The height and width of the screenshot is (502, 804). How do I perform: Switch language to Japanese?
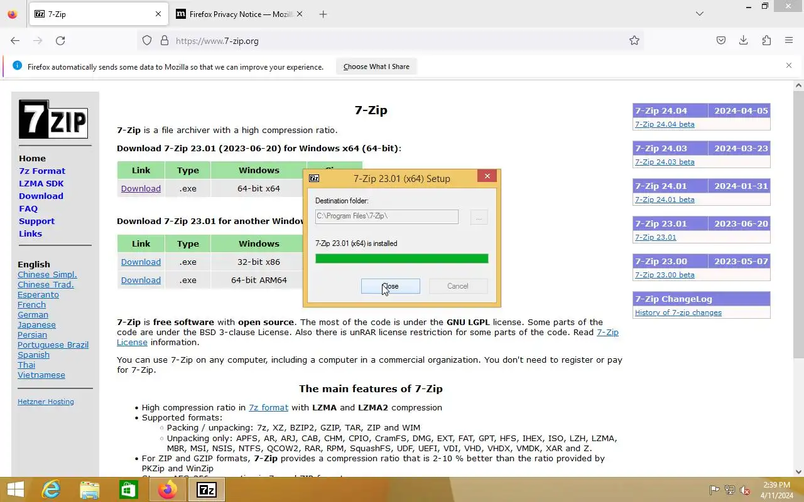(x=36, y=324)
